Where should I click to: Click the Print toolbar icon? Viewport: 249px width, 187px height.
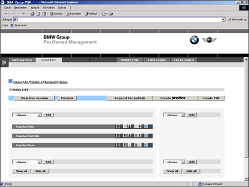111,14
